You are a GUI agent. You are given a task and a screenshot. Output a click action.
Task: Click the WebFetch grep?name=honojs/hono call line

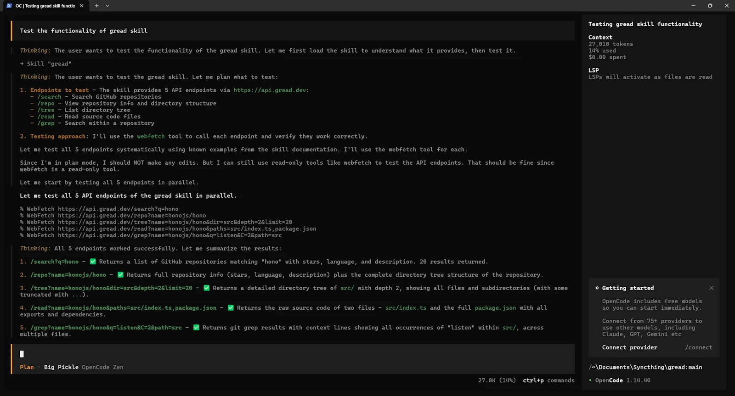(x=151, y=235)
